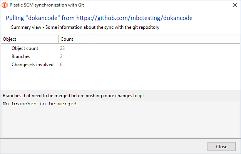
Task: Select the Branches row in the list
Action: click(x=120, y=56)
